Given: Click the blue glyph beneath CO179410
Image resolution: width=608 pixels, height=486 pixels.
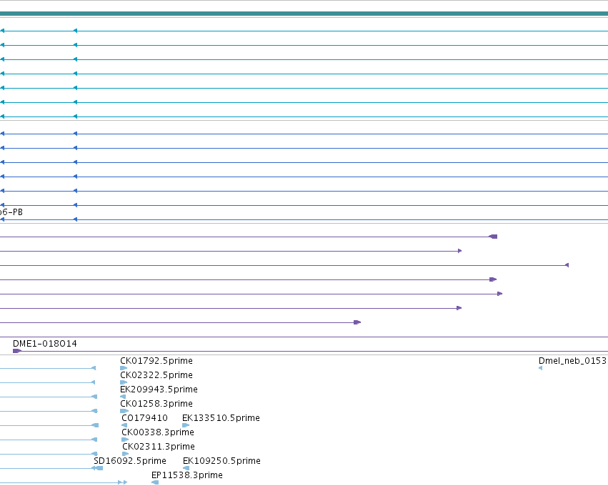Looking at the screenshot, I should coord(124,425).
